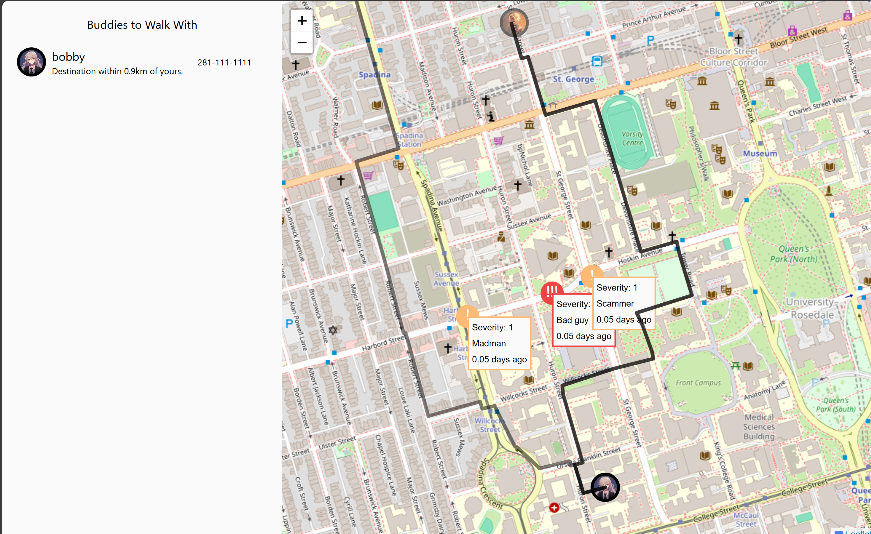Image resolution: width=871 pixels, height=534 pixels.
Task: Click the bobby buddy name
Action: pyautogui.click(x=68, y=57)
